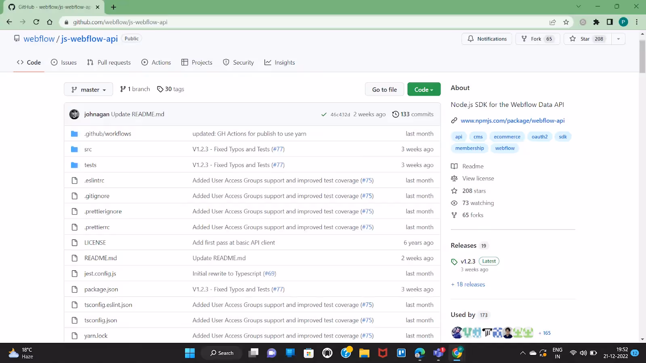Screen dimensions: 646x363
Task: Open the Insights tab
Action: pyautogui.click(x=280, y=63)
